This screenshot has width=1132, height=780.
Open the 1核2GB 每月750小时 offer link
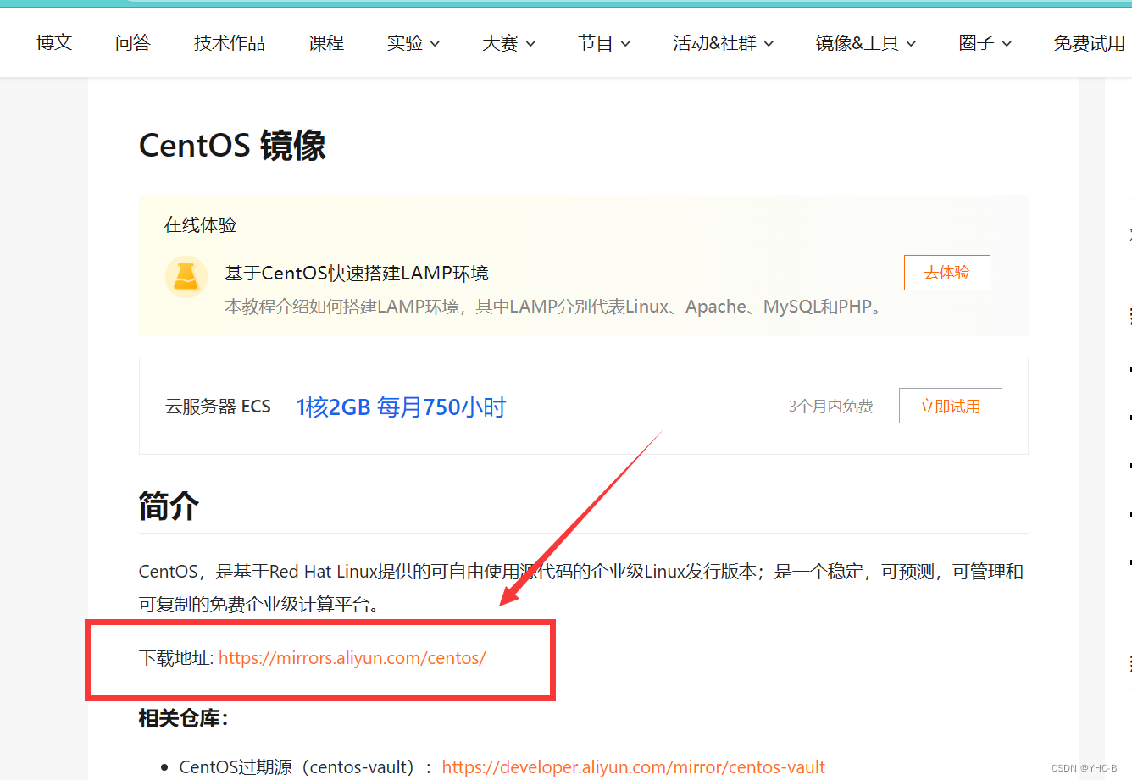(x=401, y=407)
